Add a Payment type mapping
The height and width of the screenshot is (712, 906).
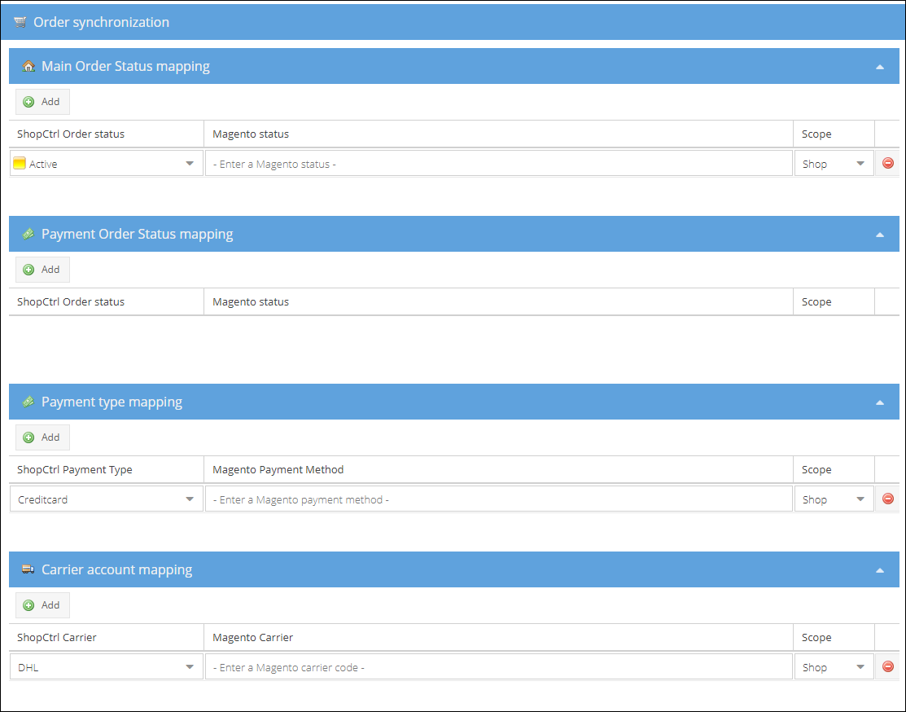pyautogui.click(x=42, y=437)
